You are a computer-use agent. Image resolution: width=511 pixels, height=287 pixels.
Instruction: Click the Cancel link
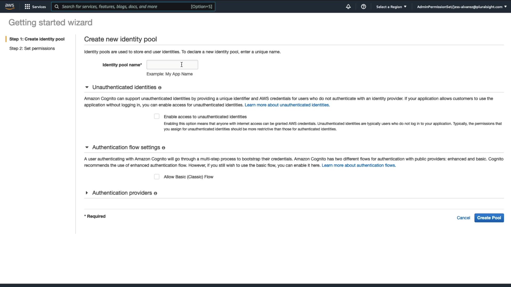click(x=463, y=218)
